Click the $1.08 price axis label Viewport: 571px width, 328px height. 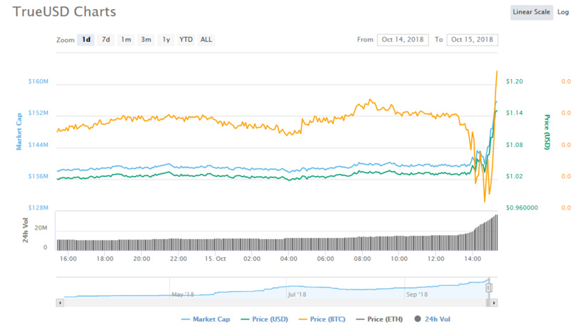point(514,145)
